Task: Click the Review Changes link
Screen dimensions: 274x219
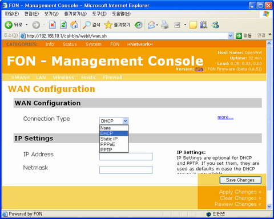Action: pos(238,204)
